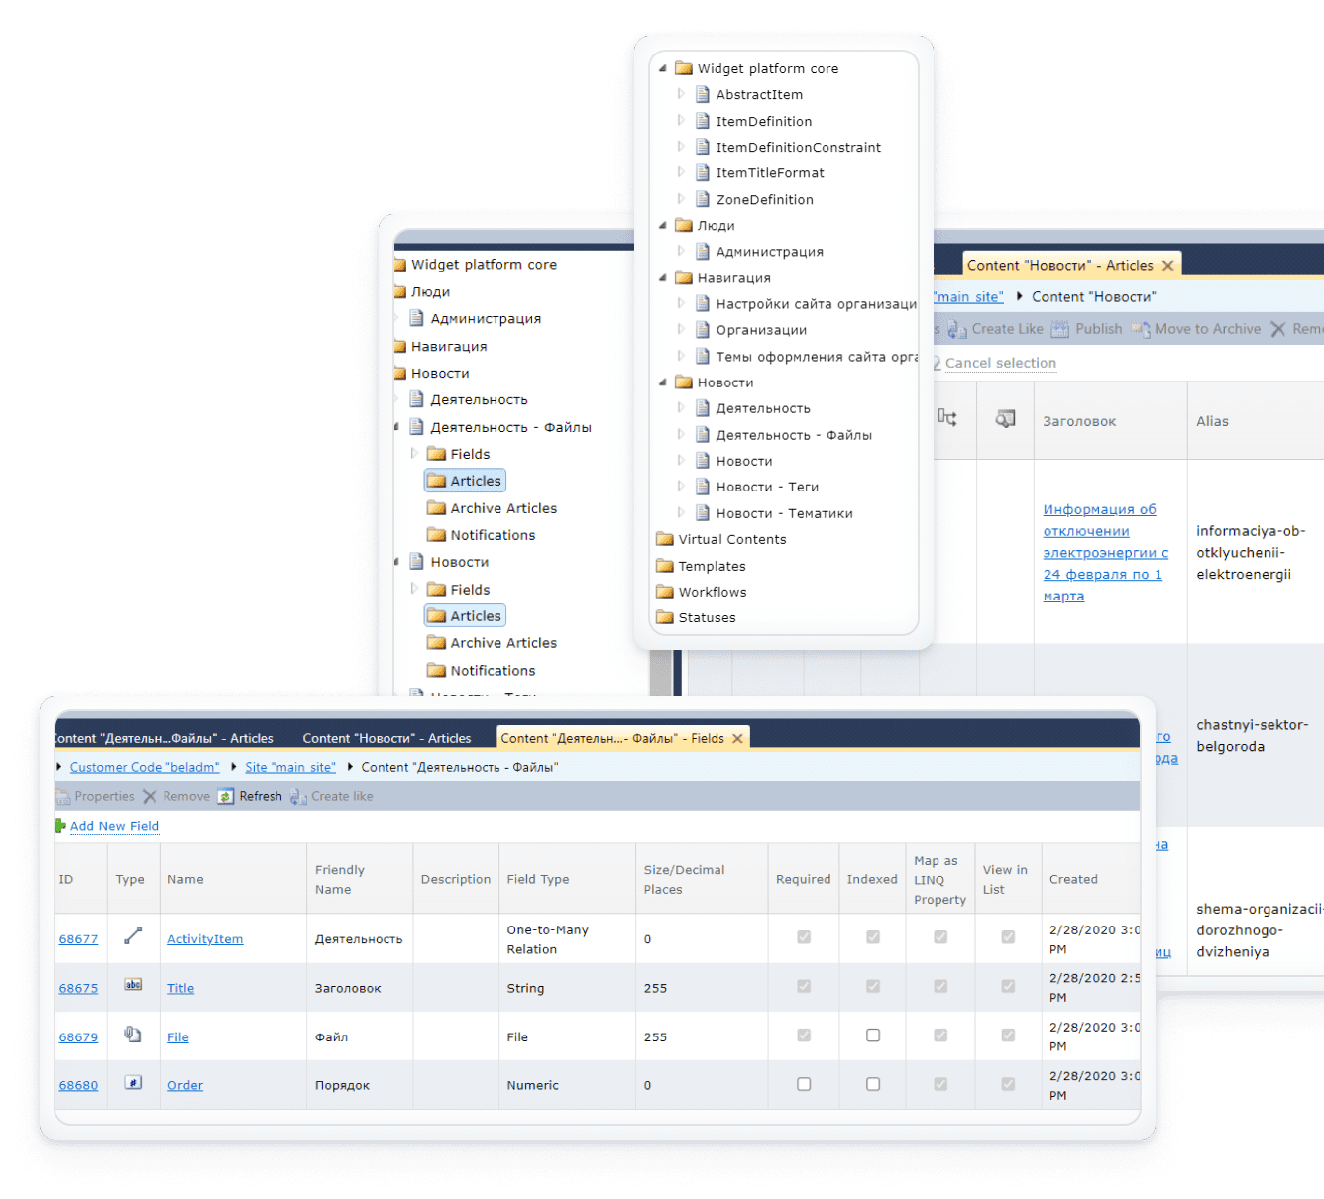Image resolution: width=1324 pixels, height=1199 pixels.
Task: Click the ItemDefinitionConstraint document icon
Action: pyautogui.click(x=703, y=147)
